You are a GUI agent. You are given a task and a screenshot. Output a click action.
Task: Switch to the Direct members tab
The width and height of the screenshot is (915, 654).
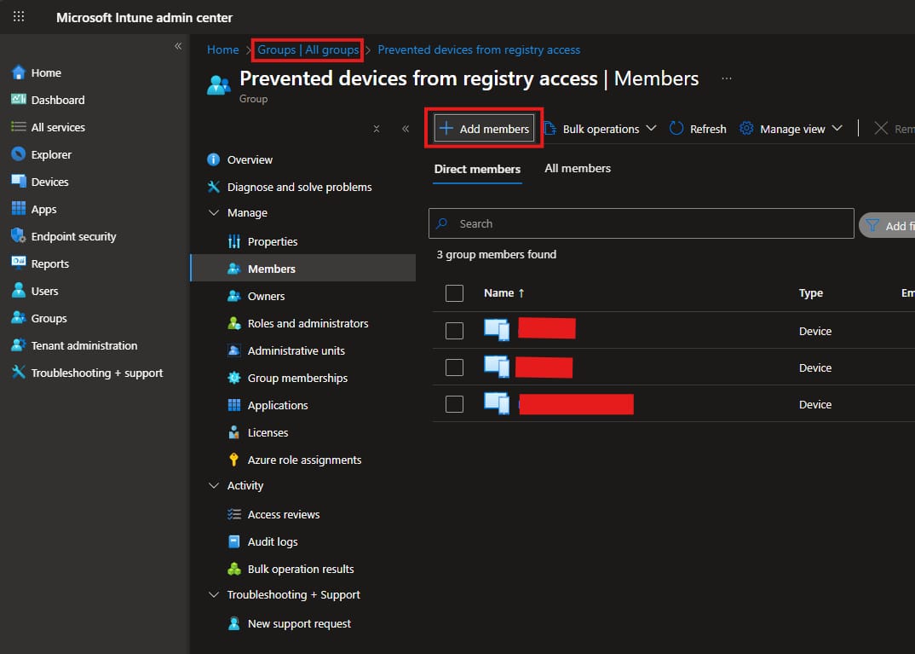[x=477, y=169]
